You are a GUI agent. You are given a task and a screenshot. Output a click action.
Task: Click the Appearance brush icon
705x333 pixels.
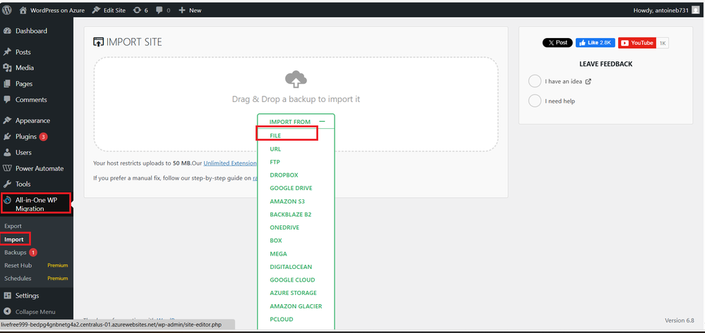coord(7,120)
